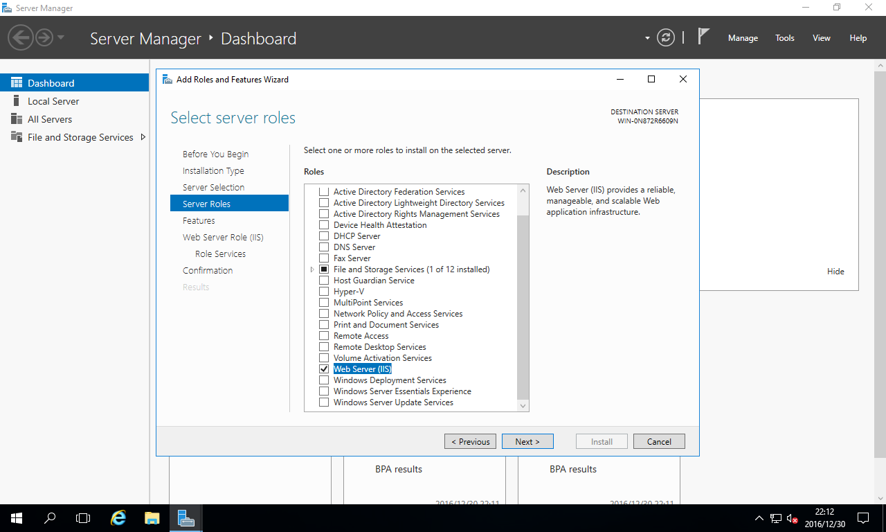Launch Internet Explorer from the taskbar
The width and height of the screenshot is (886, 532).
[119, 517]
